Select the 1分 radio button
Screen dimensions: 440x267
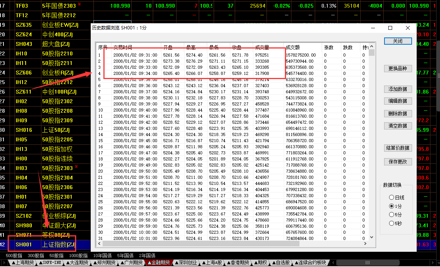391,206
